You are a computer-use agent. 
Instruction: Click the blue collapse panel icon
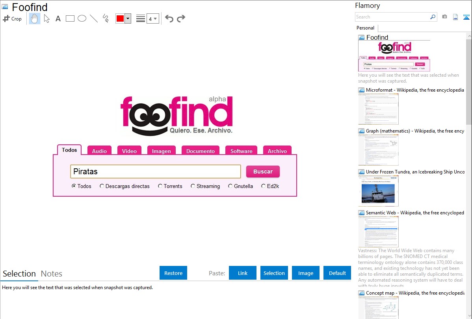click(466, 17)
